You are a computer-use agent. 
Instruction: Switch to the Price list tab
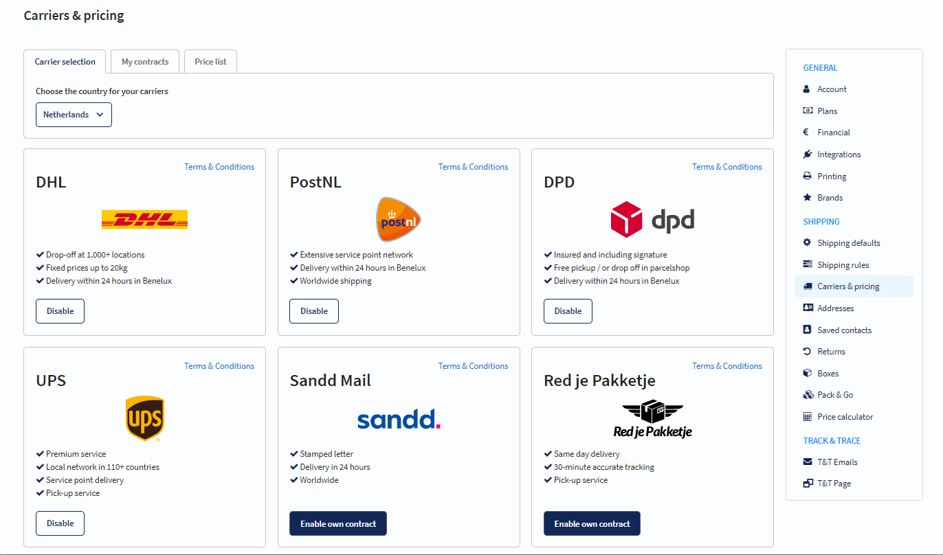210,62
